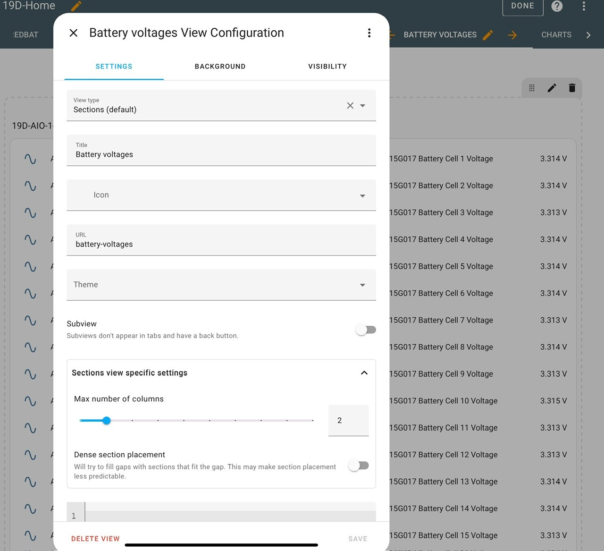This screenshot has width=604, height=551.
Task: Click the Max number of columns slider handle
Action: (x=107, y=420)
